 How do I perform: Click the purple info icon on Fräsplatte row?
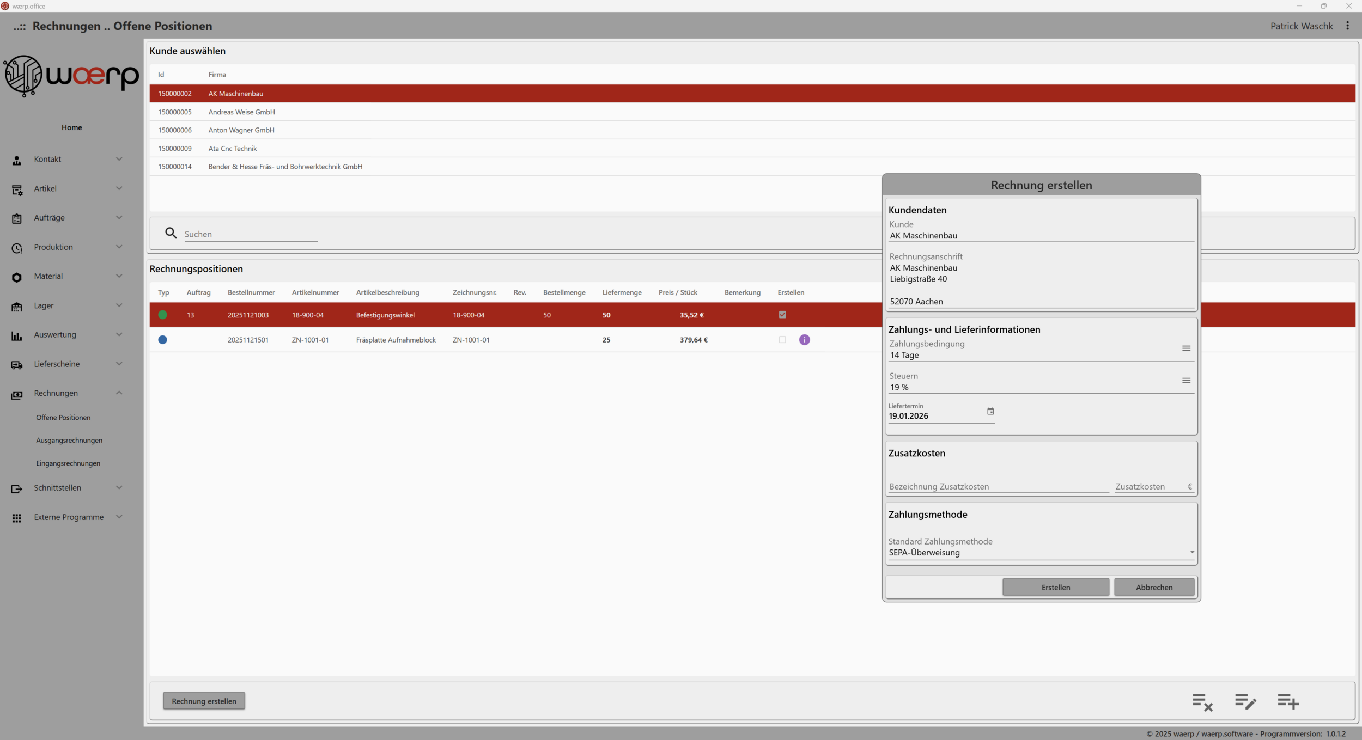(804, 340)
